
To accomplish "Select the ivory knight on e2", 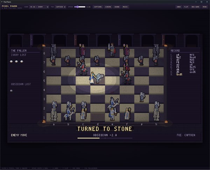I will tap(113, 104).
